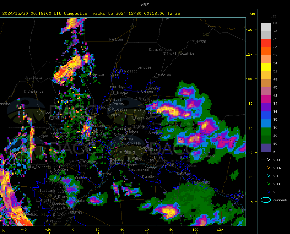Pick the bright green 20-30 dBZ color block
This screenshot has width=290, height=234.
[x=266, y=132]
